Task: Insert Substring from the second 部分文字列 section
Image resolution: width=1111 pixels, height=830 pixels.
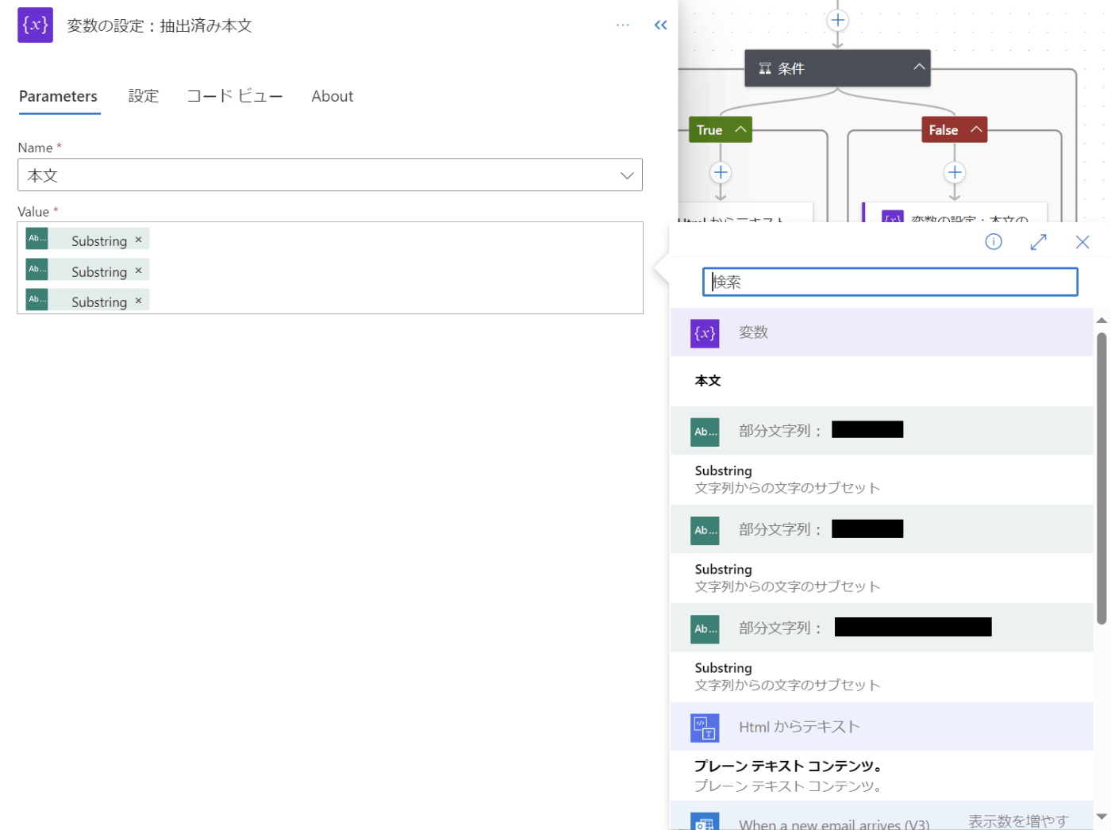Action: tap(882, 578)
